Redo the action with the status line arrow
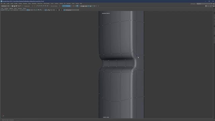215x121 pixels. pos(20,6)
